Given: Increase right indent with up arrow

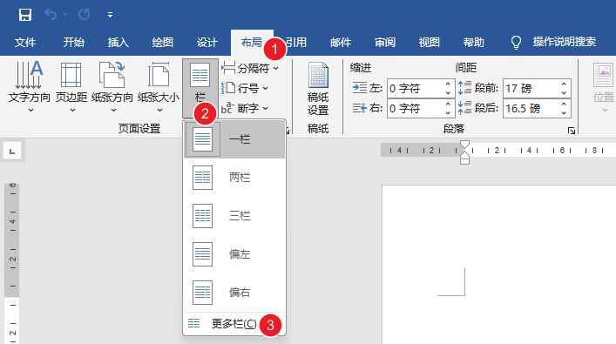Looking at the screenshot, I should [x=448, y=104].
